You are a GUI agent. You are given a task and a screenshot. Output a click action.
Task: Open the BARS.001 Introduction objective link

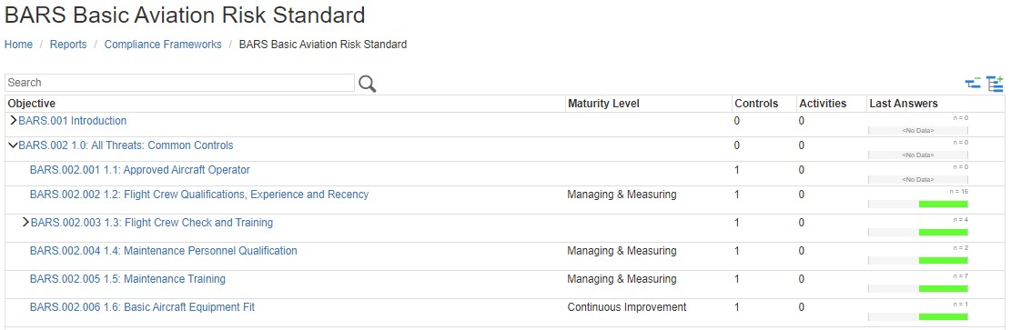coord(72,121)
